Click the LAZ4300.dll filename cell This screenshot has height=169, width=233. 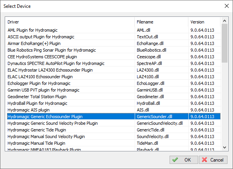(161, 70)
